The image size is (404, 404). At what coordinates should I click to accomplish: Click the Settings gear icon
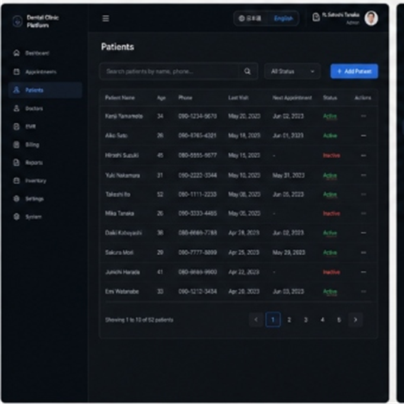click(x=17, y=198)
